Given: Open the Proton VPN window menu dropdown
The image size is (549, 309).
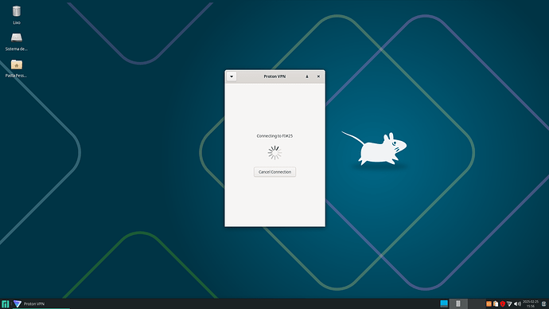Looking at the screenshot, I should pyautogui.click(x=232, y=76).
